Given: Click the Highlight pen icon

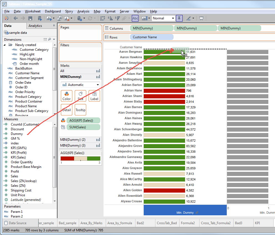Looking at the screenshot, I should tap(188, 18).
